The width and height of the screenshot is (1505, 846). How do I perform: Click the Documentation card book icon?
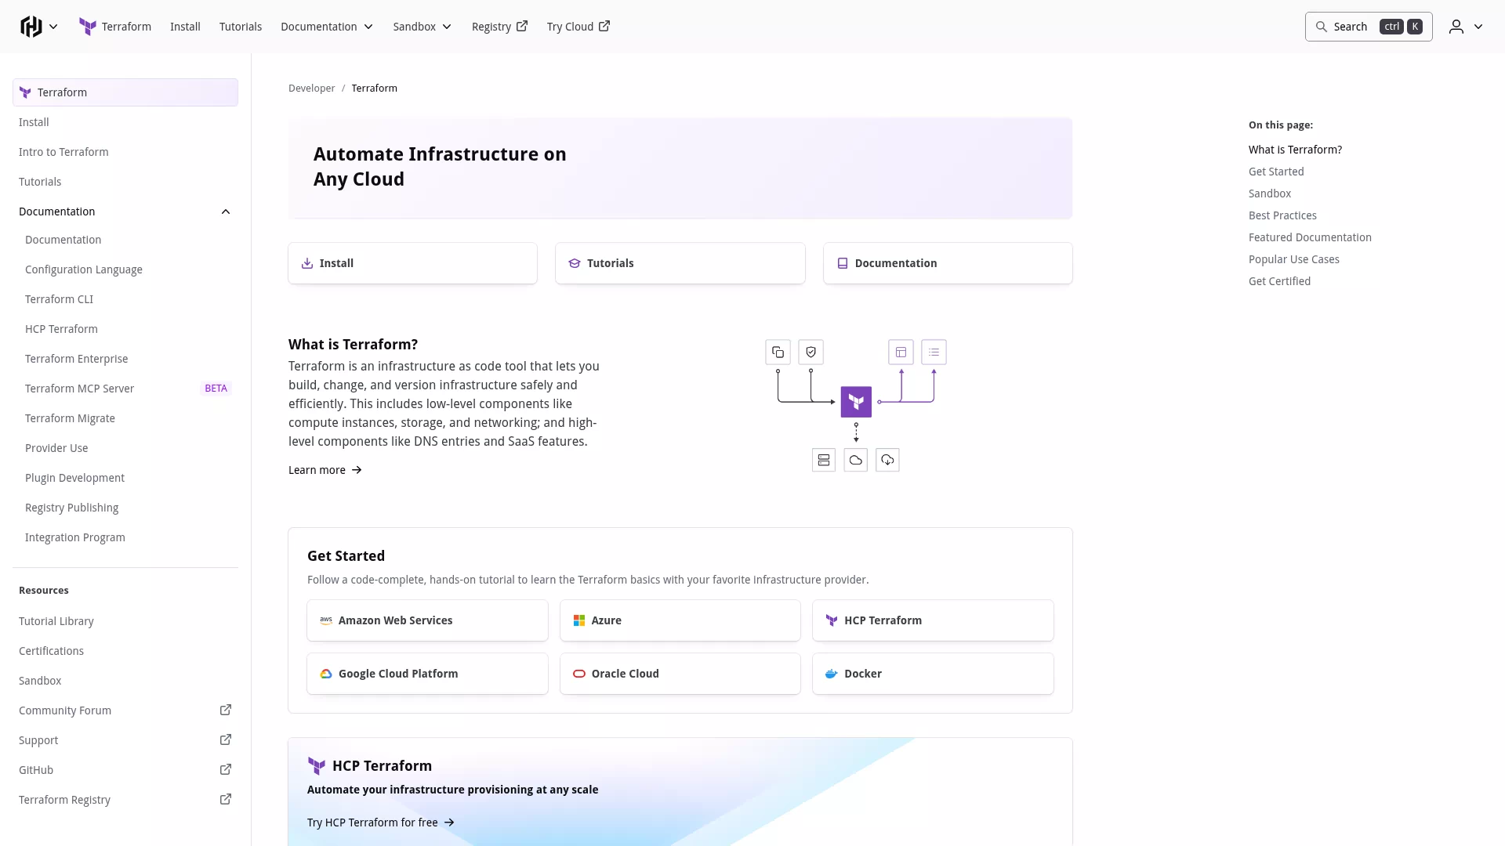point(843,263)
